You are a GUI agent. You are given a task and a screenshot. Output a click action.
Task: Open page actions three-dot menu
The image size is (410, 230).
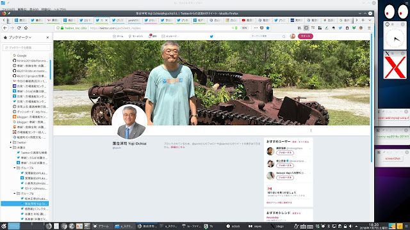pyautogui.click(x=256, y=28)
